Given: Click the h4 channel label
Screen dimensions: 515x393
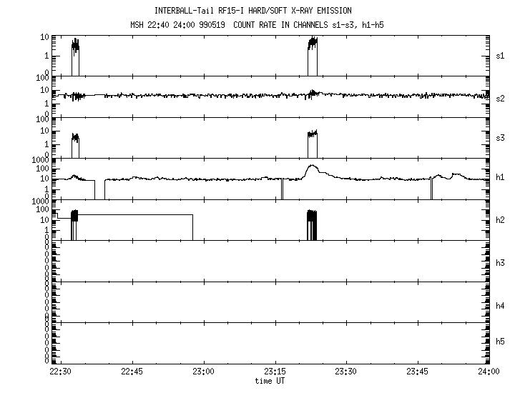Looking at the screenshot, I should (501, 305).
